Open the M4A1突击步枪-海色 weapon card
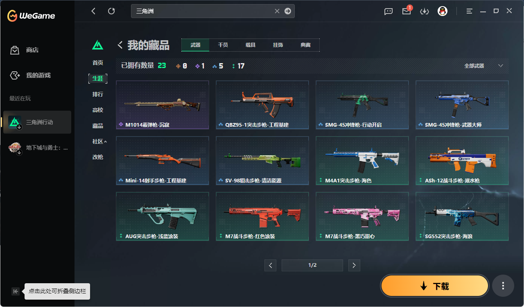The image size is (524, 307). tap(362, 161)
